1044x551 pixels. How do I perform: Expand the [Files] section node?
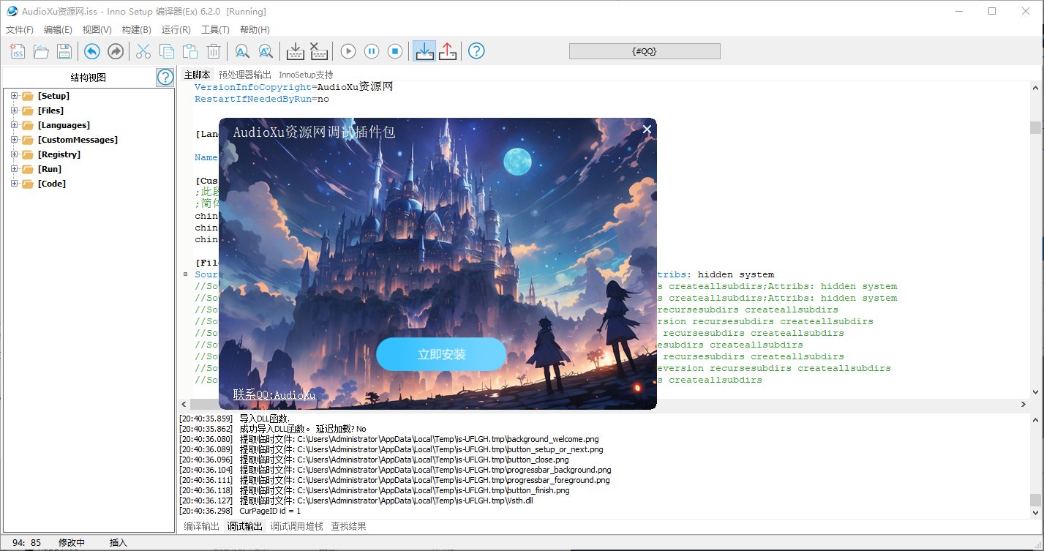coord(14,110)
